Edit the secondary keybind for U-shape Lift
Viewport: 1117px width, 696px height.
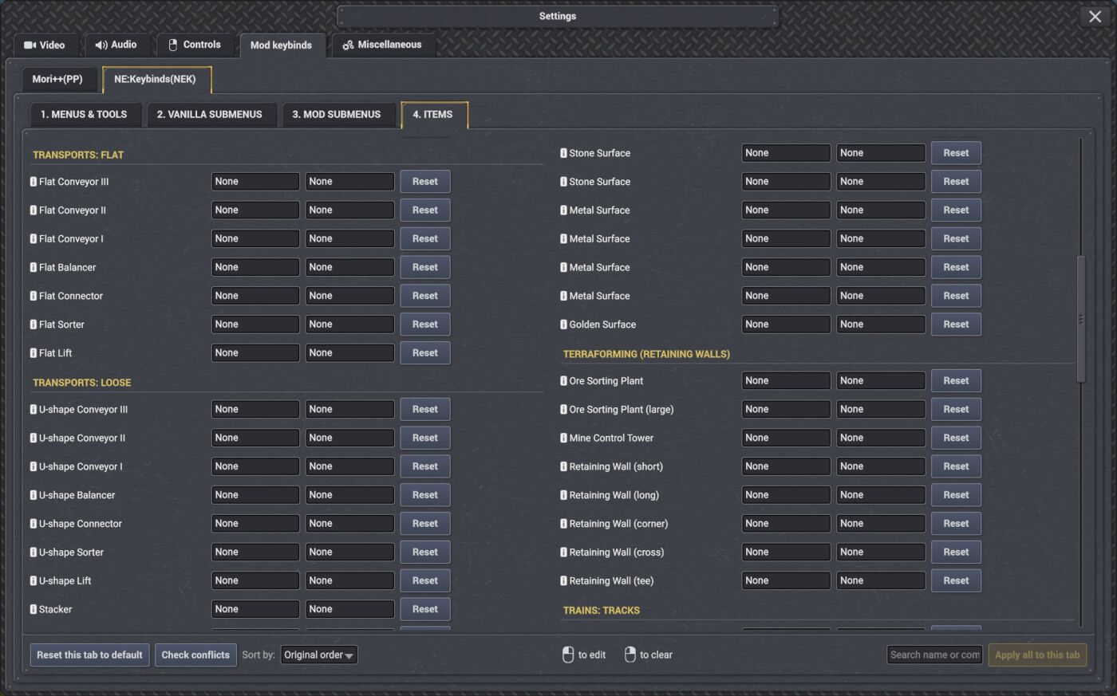pyautogui.click(x=349, y=581)
